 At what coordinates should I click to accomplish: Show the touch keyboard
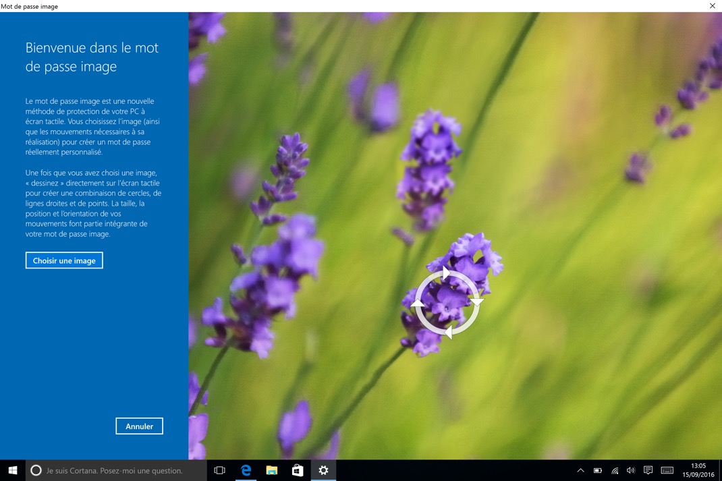[x=667, y=470]
